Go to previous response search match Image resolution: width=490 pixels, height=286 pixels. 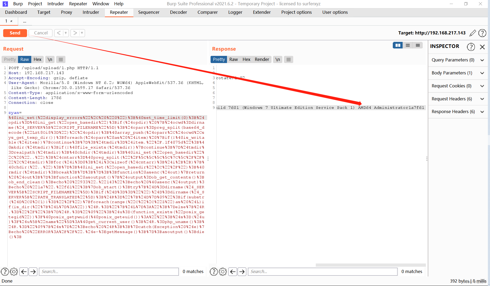(x=233, y=271)
